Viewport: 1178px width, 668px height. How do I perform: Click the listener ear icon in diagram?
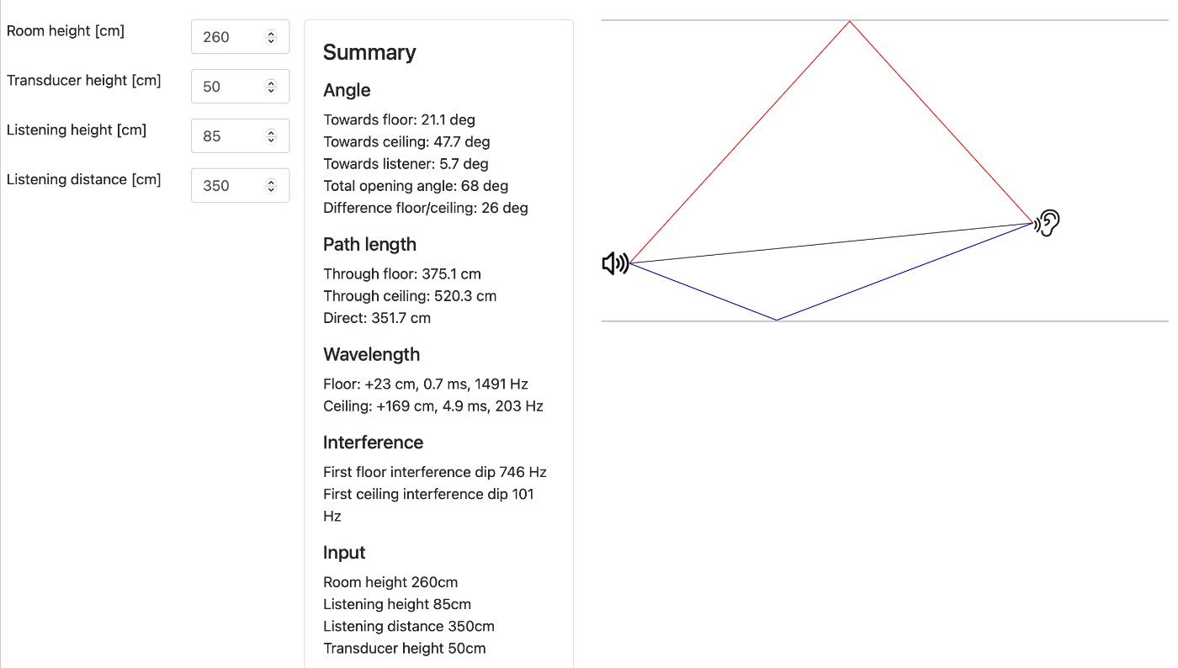(x=1047, y=223)
